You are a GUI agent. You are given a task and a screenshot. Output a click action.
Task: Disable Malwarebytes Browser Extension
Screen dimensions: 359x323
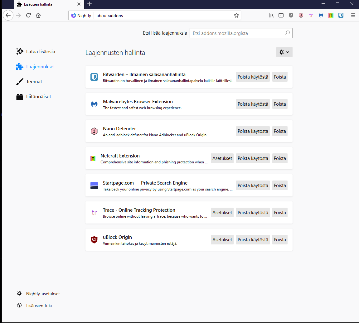click(253, 104)
